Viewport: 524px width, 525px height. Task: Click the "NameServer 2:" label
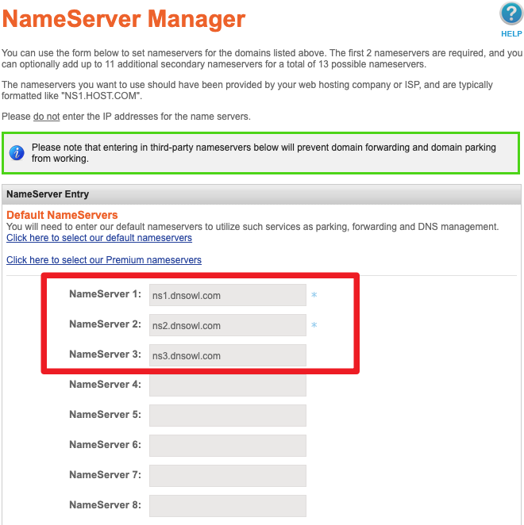pos(105,324)
